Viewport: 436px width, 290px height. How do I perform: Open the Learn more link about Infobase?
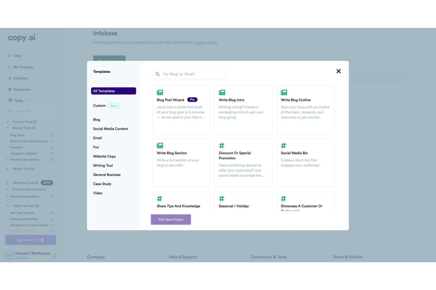206,42
